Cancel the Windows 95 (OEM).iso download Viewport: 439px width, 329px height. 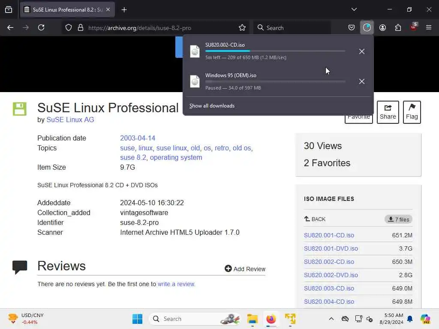(x=362, y=81)
